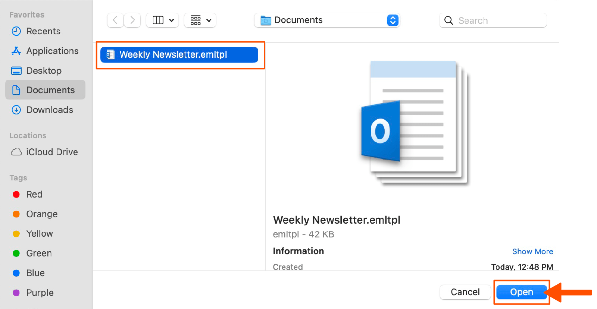
Task: Select the Today, 12:48 PM created date
Action: pyautogui.click(x=522, y=267)
